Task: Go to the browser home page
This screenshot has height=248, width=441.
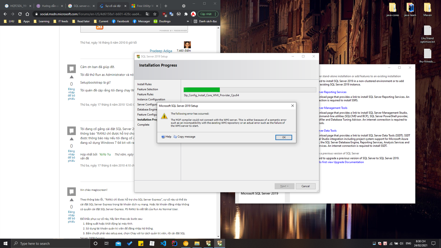Action: [27, 14]
